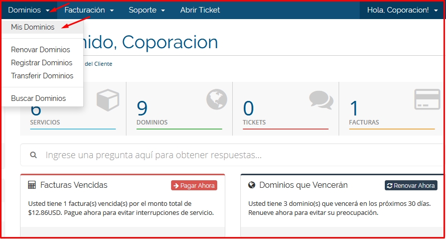This screenshot has width=446, height=239.
Task: Click the del Cliente breadcrumb link
Action: point(98,64)
